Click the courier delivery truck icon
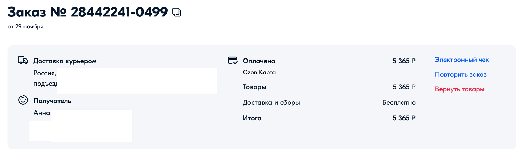 point(23,61)
